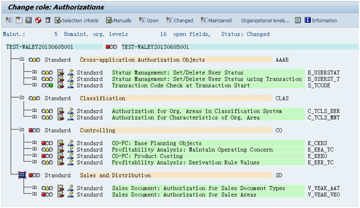Click the user icon in the K_KEKO row
Viewport: 360px width, 208px height.
point(71,156)
